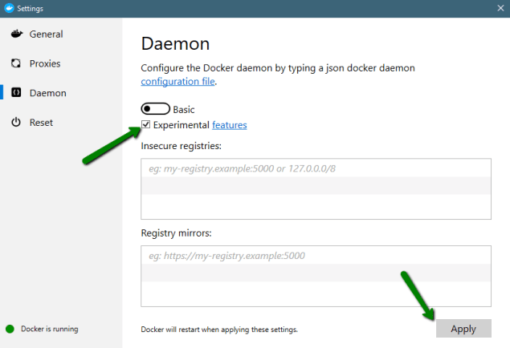Click the second row under Registry mirrors
Screen dimensions: 510x348
(x=316, y=273)
